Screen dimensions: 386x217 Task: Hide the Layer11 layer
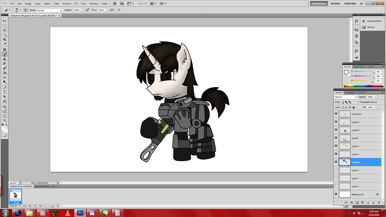pyautogui.click(x=336, y=122)
